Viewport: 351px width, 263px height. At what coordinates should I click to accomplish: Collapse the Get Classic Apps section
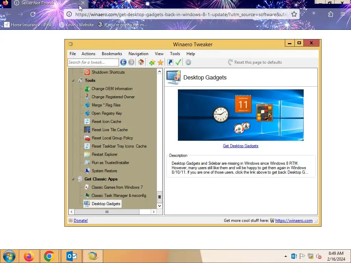[73, 179]
